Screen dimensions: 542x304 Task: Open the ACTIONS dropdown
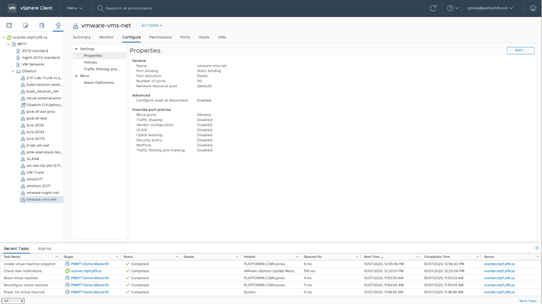pyautogui.click(x=152, y=25)
